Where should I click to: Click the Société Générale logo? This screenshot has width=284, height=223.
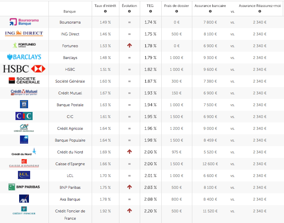[x=24, y=81]
